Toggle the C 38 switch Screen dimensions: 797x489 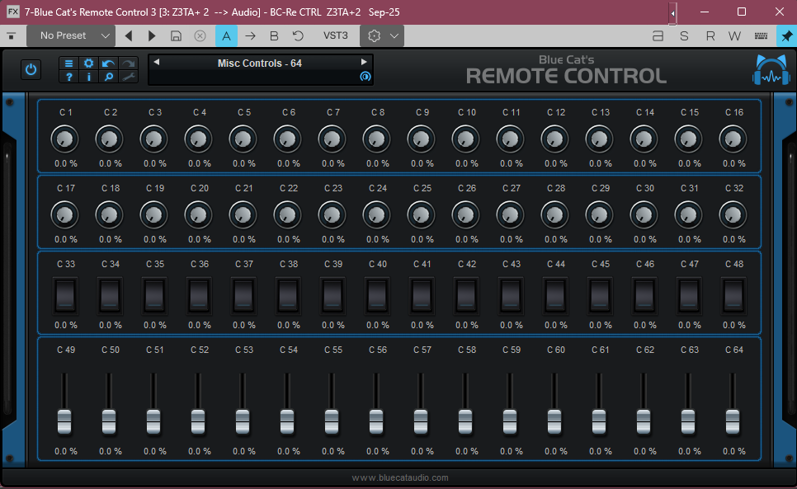coord(288,294)
